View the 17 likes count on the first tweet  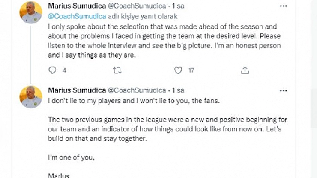click(191, 71)
